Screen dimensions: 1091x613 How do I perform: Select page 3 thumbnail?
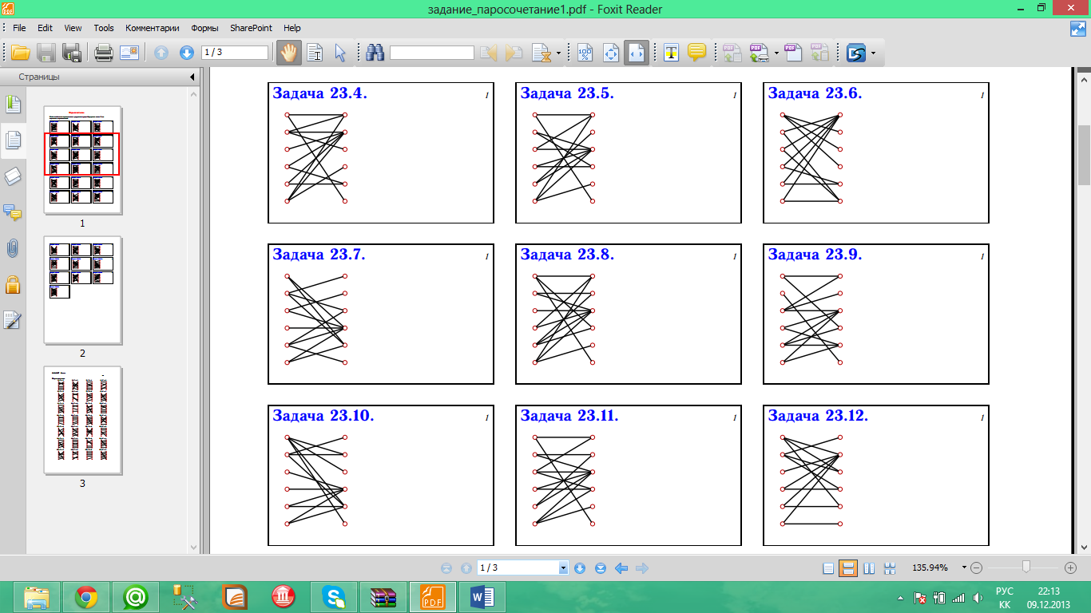pos(82,420)
